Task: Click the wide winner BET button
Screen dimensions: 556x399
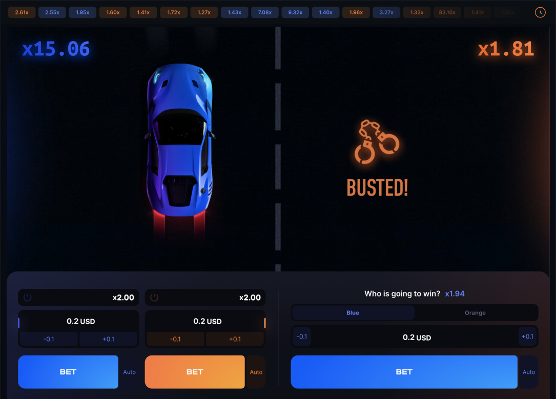Action: click(x=404, y=372)
